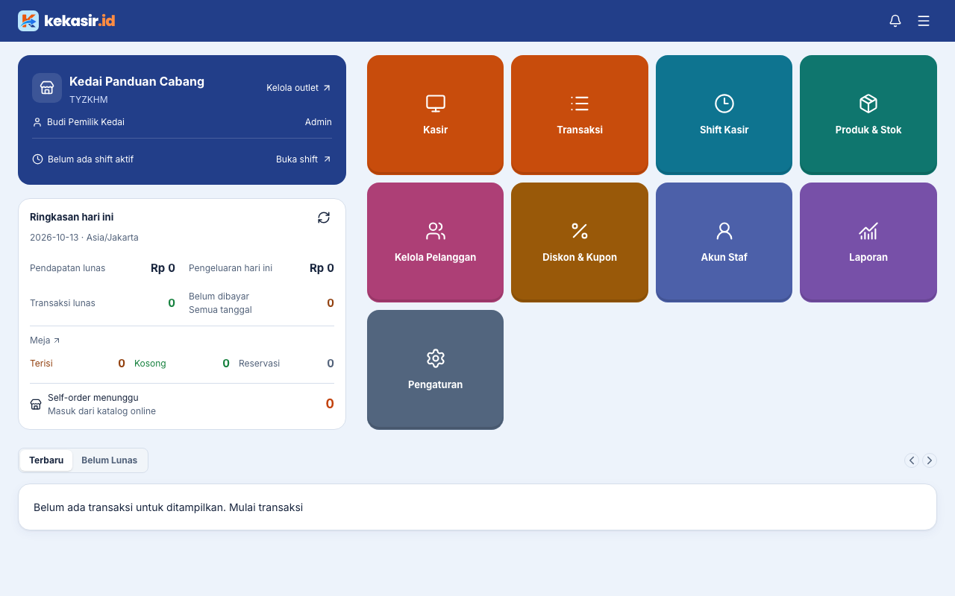Click the TYZKHM outlet code

(x=89, y=100)
